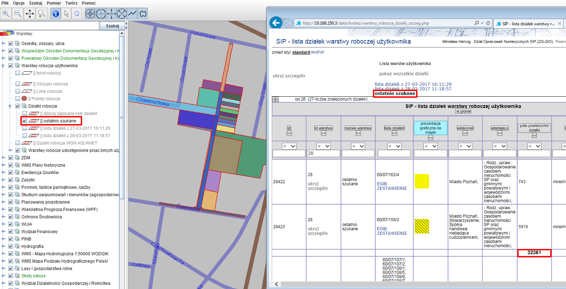566x289 pixels.
Task: Click the 'wydruk' style link
Action: [x=317, y=52]
